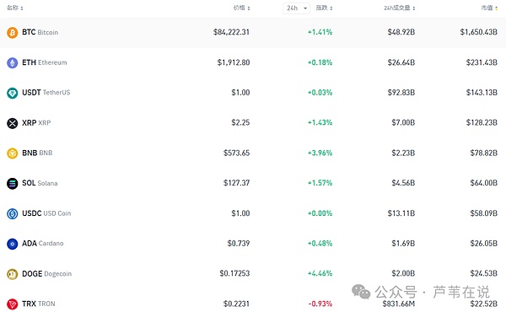The width and height of the screenshot is (506, 312).
Task: Click the BNB coin icon
Action: 13,153
